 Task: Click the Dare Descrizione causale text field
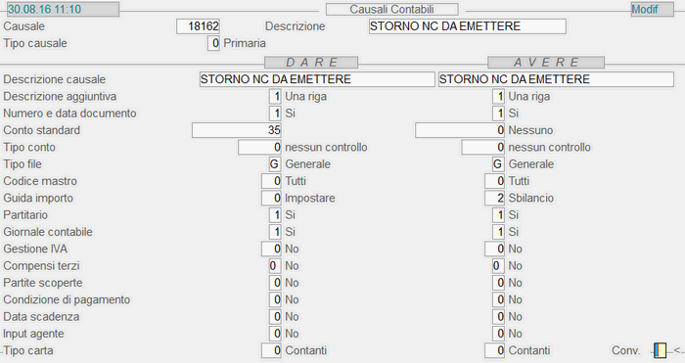(317, 79)
